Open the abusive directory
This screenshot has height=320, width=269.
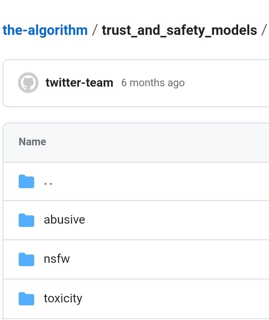click(x=64, y=220)
